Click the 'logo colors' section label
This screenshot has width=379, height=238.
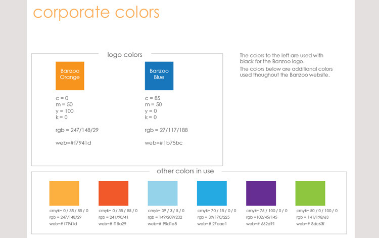(125, 54)
